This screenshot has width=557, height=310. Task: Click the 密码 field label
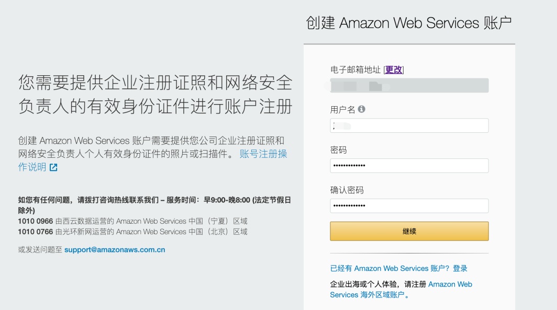[x=338, y=150]
